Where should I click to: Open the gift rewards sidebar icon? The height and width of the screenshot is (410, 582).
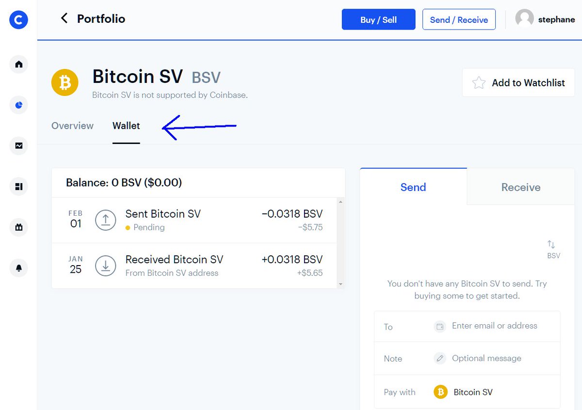pyautogui.click(x=18, y=227)
